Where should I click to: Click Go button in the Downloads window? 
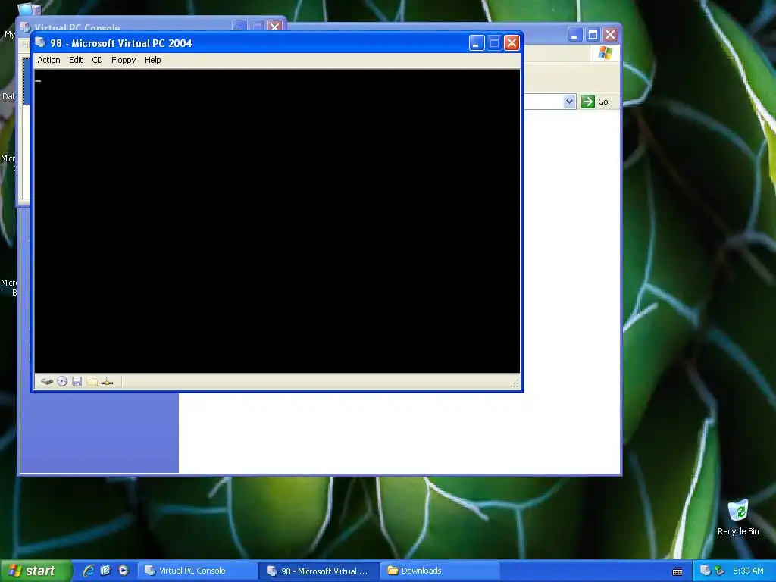[595, 102]
